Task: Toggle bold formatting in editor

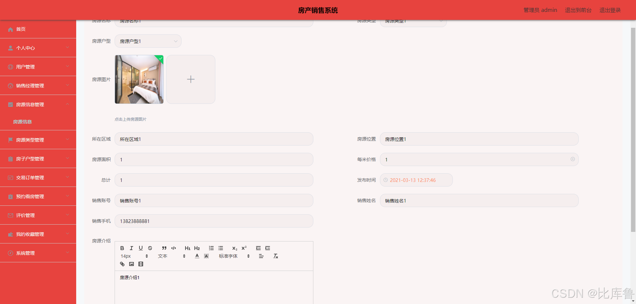Action: click(122, 248)
